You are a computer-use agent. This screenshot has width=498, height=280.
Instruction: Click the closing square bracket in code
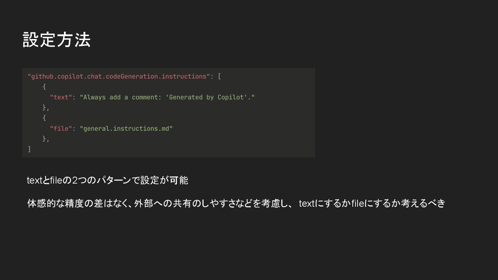29,149
